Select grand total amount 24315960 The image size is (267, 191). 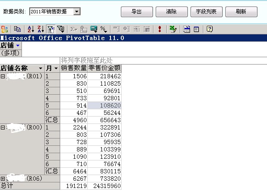pyautogui.click(x=104, y=186)
